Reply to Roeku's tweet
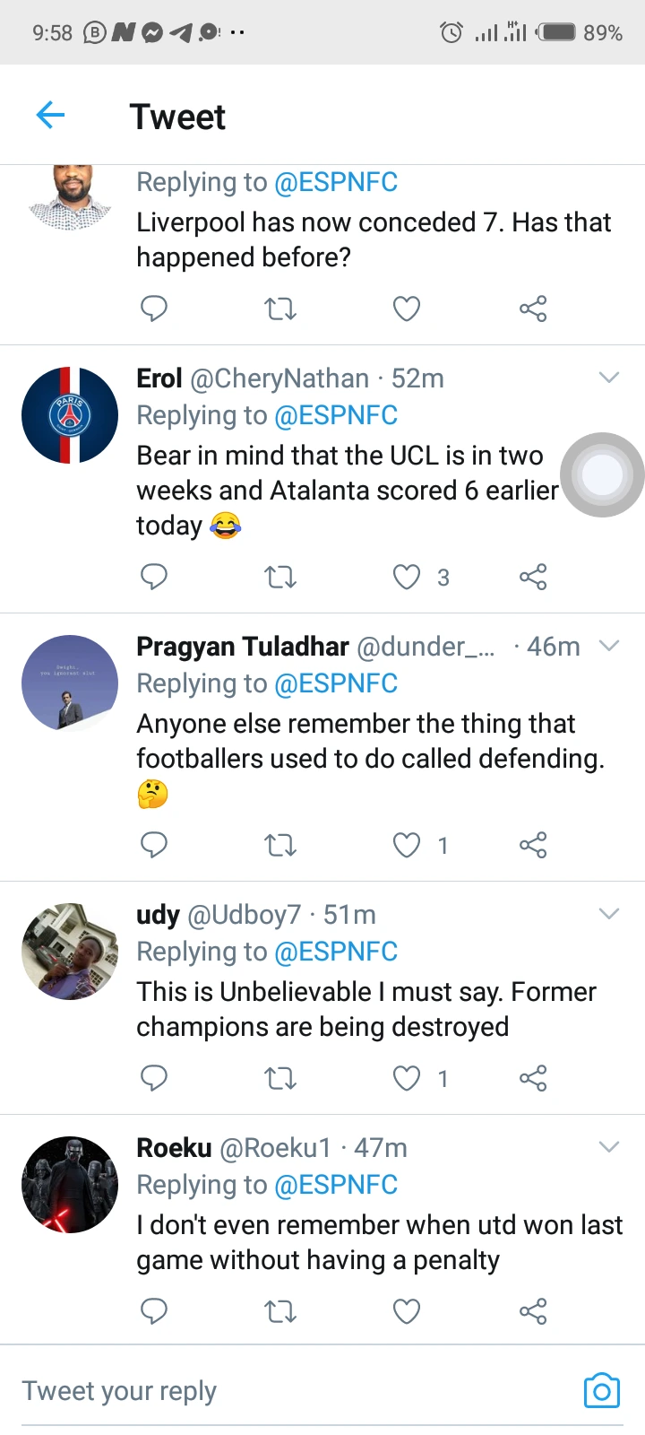The width and height of the screenshot is (645, 1435). tap(154, 1311)
